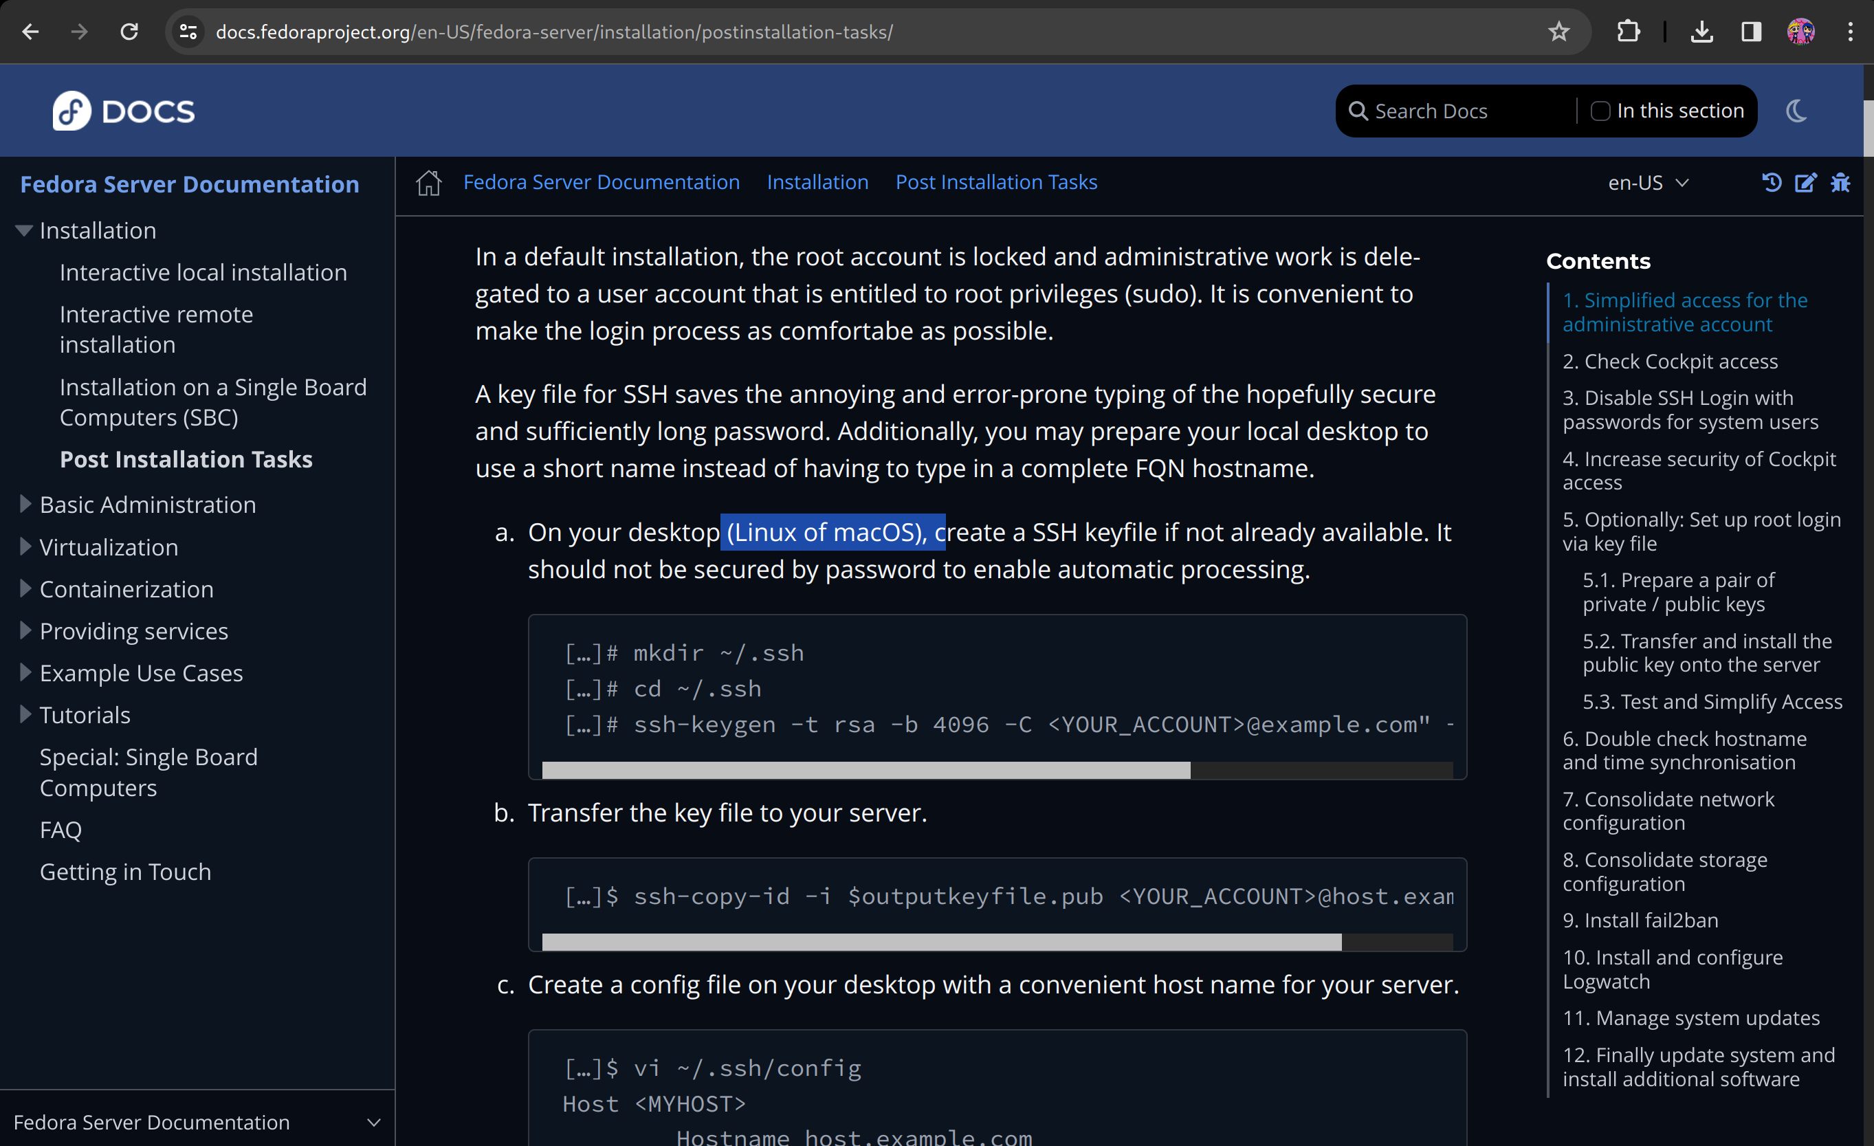1874x1146 pixels.
Task: Toggle dark mode moon icon
Action: click(x=1796, y=111)
